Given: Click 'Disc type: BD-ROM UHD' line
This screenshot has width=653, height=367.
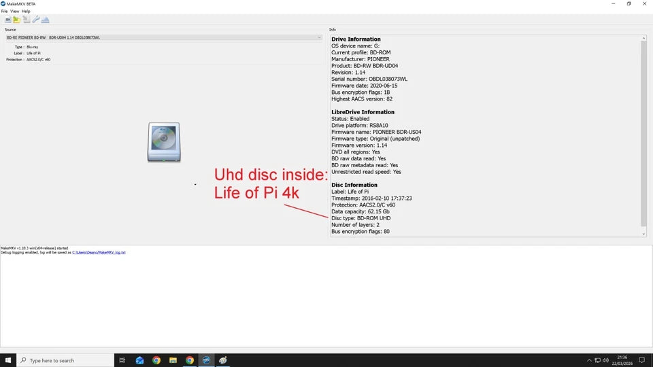Looking at the screenshot, I should pos(361,218).
